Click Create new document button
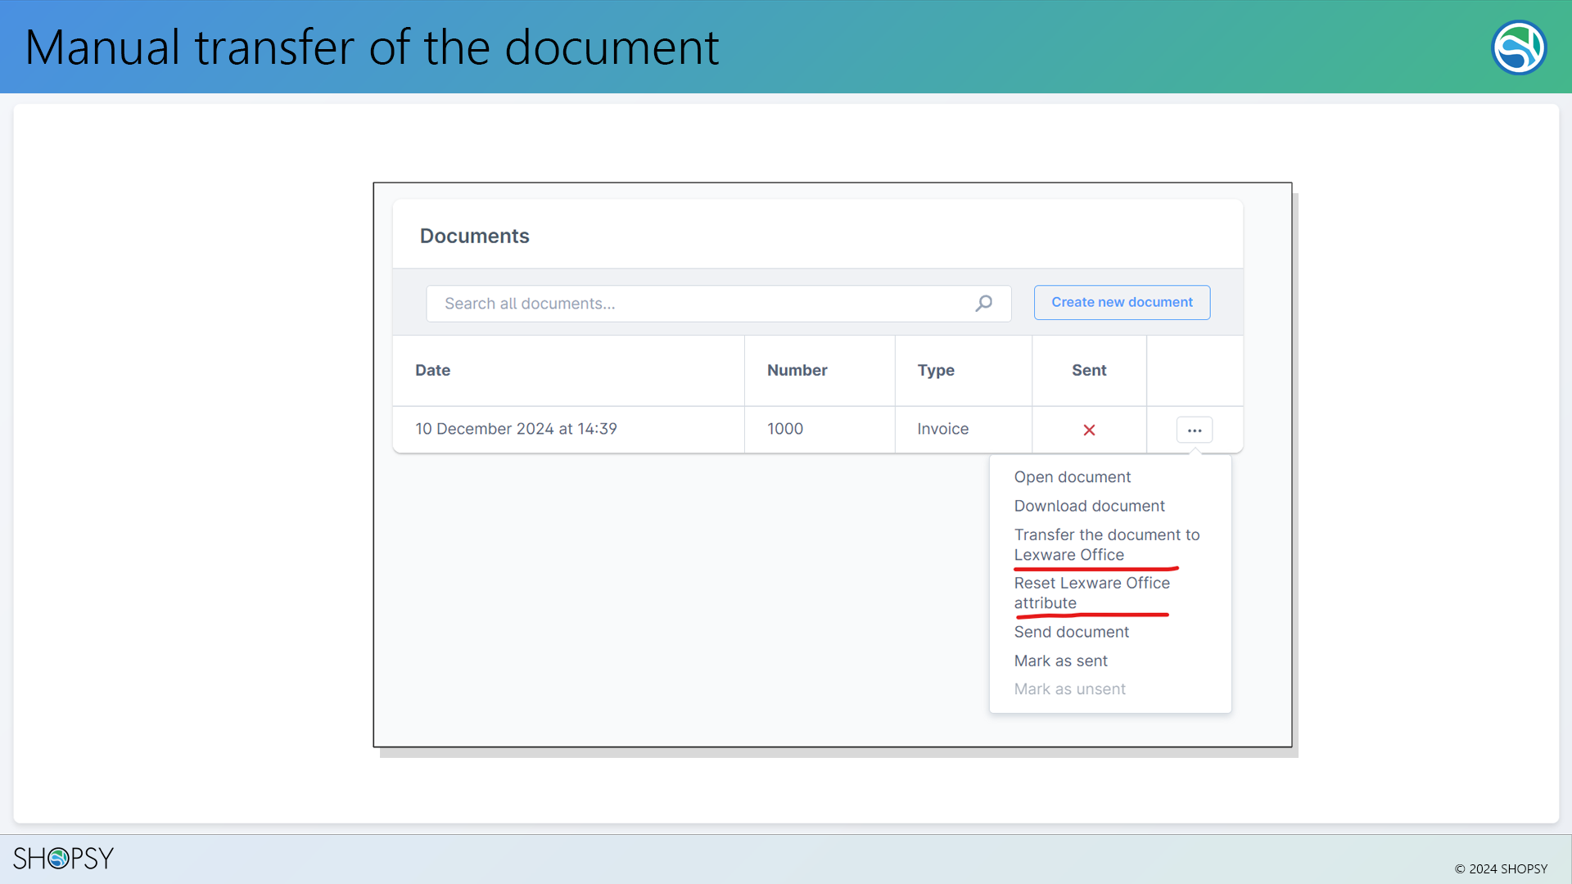 (1122, 302)
